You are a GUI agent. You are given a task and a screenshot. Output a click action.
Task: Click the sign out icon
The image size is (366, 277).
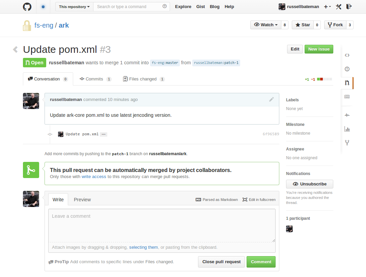[349, 6]
